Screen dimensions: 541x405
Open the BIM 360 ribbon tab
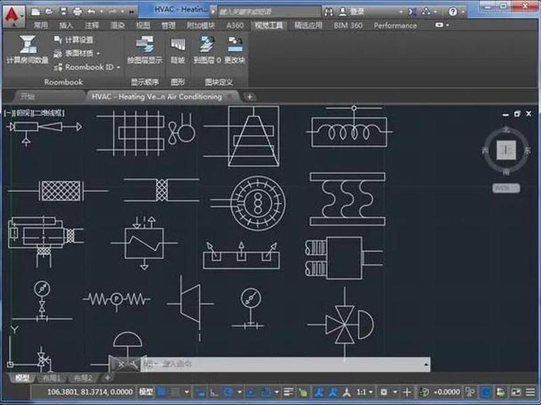tap(348, 26)
